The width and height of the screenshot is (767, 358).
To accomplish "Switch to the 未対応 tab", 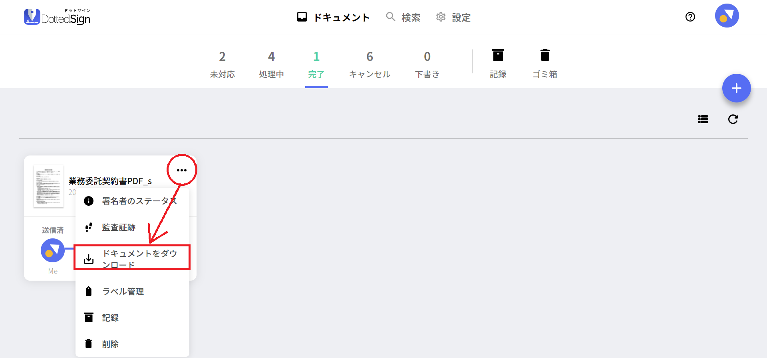I will (223, 64).
